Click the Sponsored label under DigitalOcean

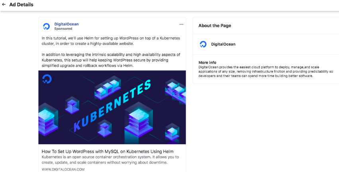point(63,29)
